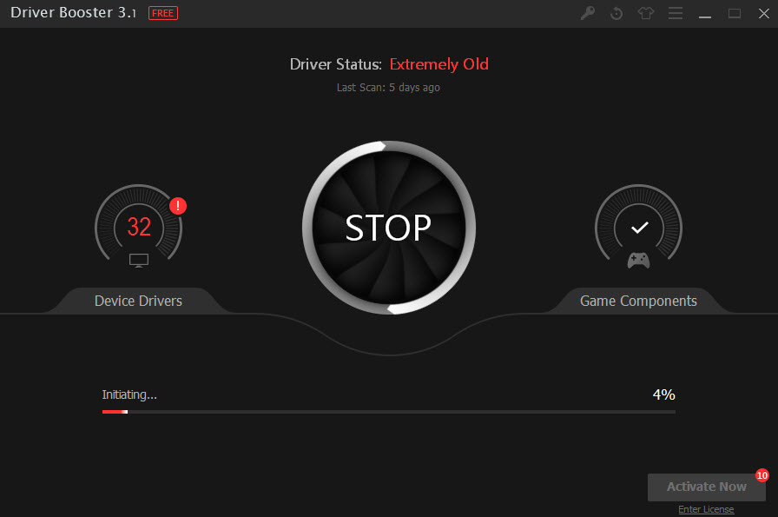The width and height of the screenshot is (778, 517).
Task: Close the Driver Booster window
Action: tap(763, 13)
